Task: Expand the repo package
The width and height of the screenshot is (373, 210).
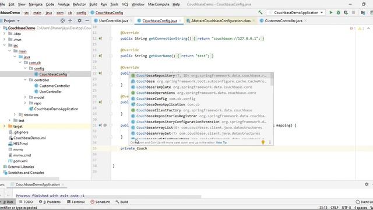Action: point(25,103)
